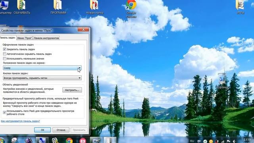The height and width of the screenshot is (143, 254).
Task: Close the taskbar properties dialog
Action: (x=83, y=29)
